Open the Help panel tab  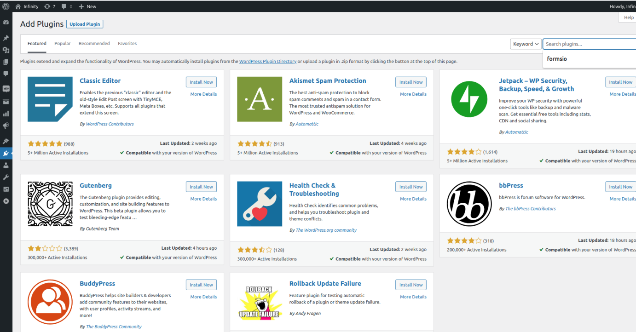[628, 17]
